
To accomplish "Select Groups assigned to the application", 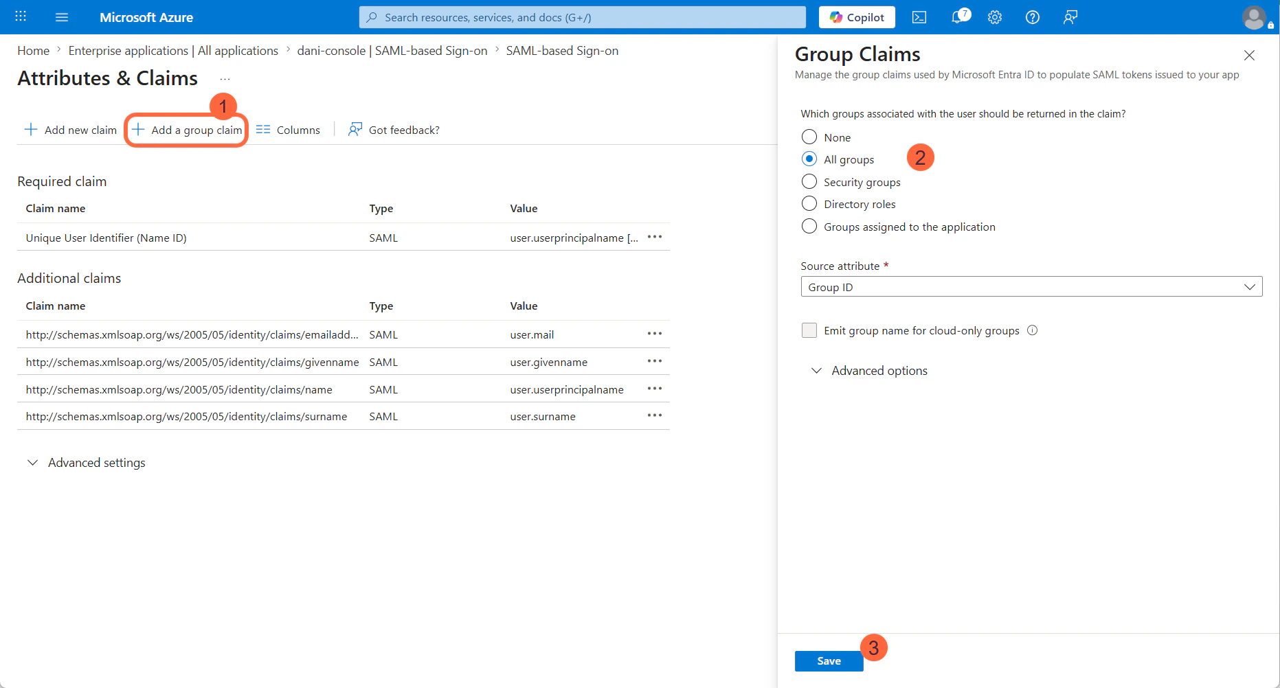I will (809, 227).
